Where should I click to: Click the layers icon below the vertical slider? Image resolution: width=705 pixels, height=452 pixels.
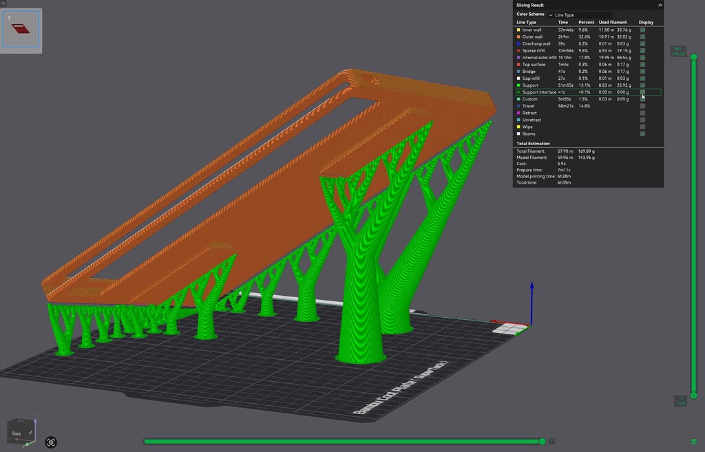click(694, 442)
